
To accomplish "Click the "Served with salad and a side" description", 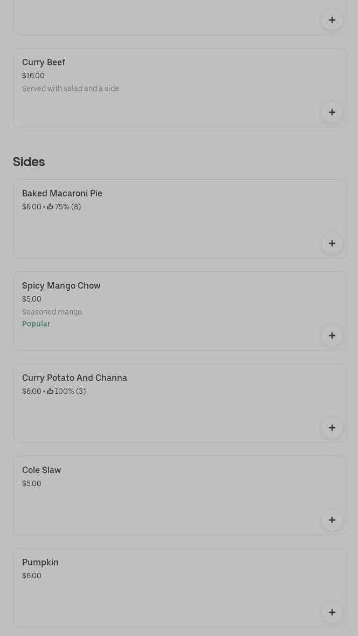I will [x=71, y=88].
